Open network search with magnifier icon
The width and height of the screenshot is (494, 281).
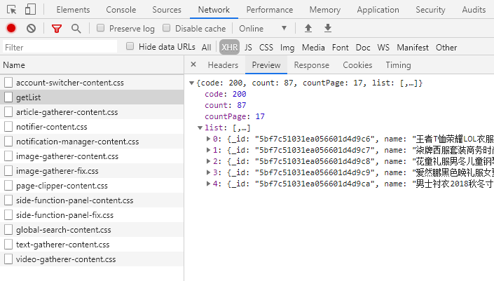(76, 28)
